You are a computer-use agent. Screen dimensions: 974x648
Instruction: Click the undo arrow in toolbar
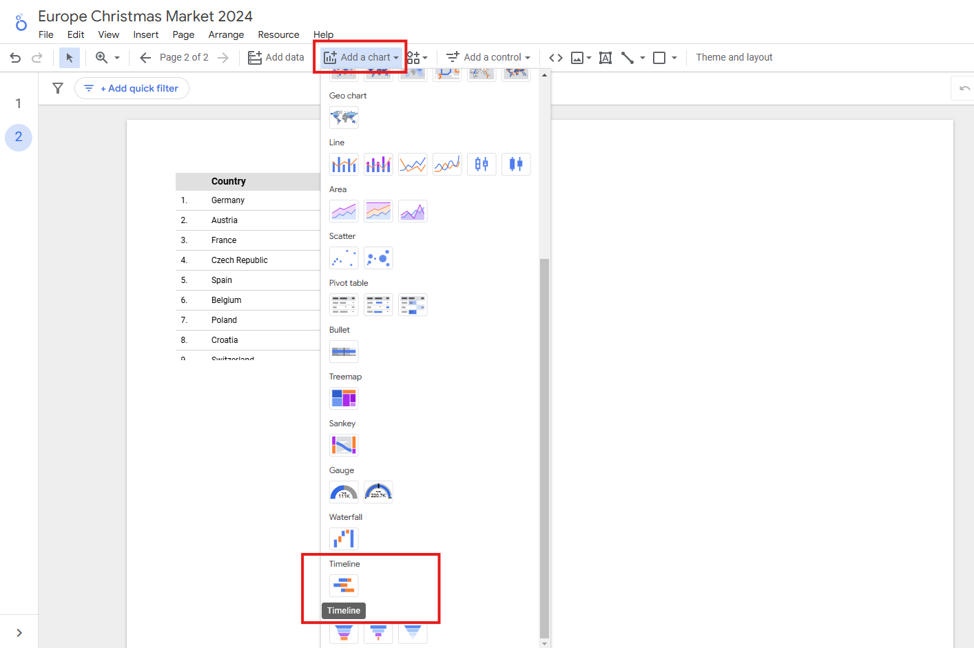pos(15,58)
